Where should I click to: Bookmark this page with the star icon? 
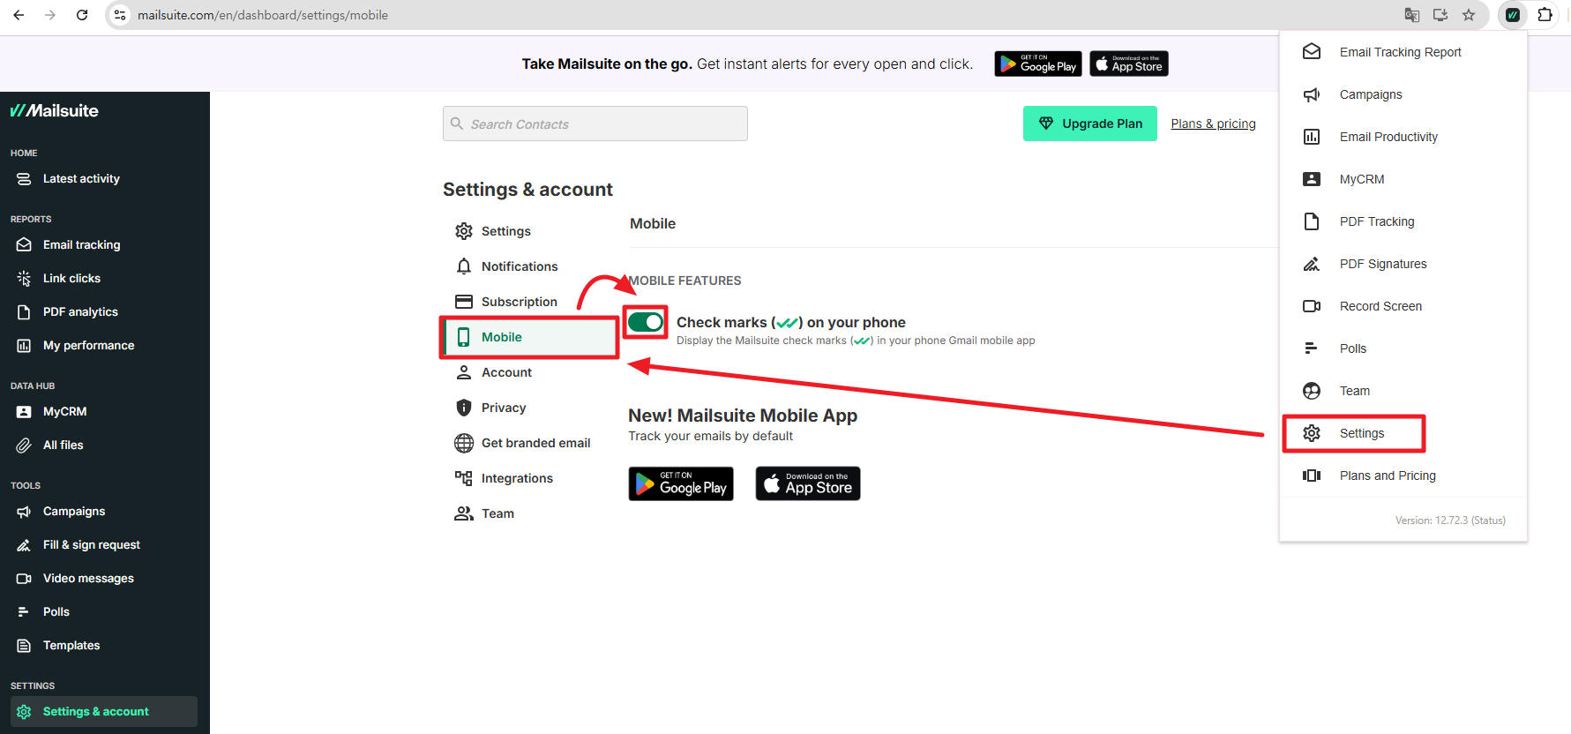(x=1469, y=15)
